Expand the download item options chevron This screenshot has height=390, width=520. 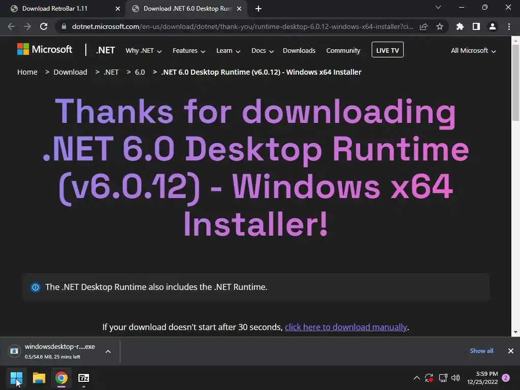(108, 351)
